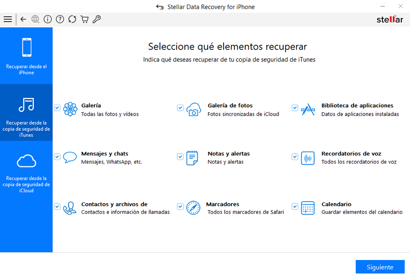410x280 pixels.
Task: Uncheck the Marcadores checkbox
Action: point(180,207)
